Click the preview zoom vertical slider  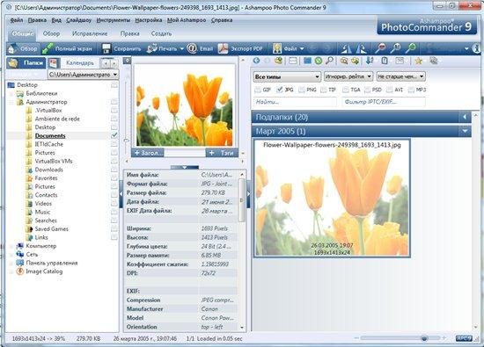[126, 141]
